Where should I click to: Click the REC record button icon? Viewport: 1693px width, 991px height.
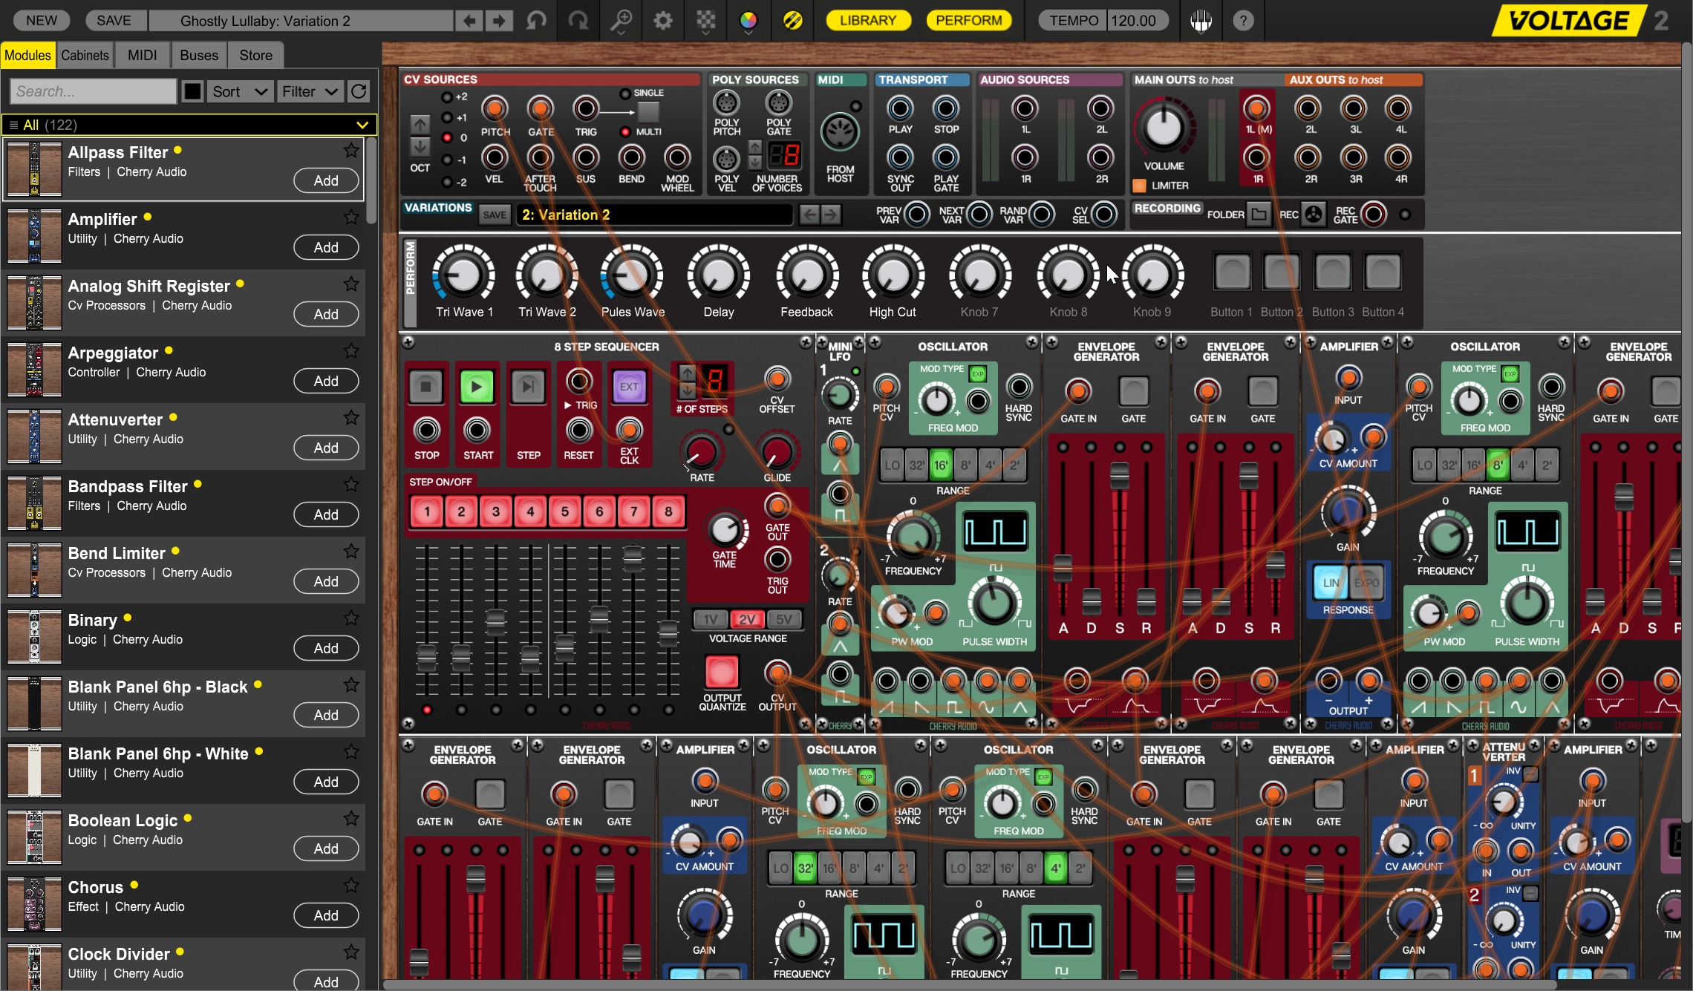coord(1313,215)
